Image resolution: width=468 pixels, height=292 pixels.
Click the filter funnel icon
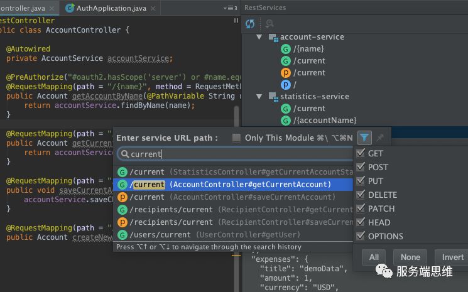(364, 138)
